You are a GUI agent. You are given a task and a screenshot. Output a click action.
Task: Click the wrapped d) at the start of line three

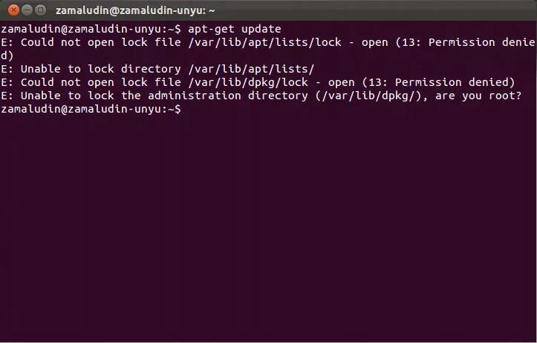(7, 56)
